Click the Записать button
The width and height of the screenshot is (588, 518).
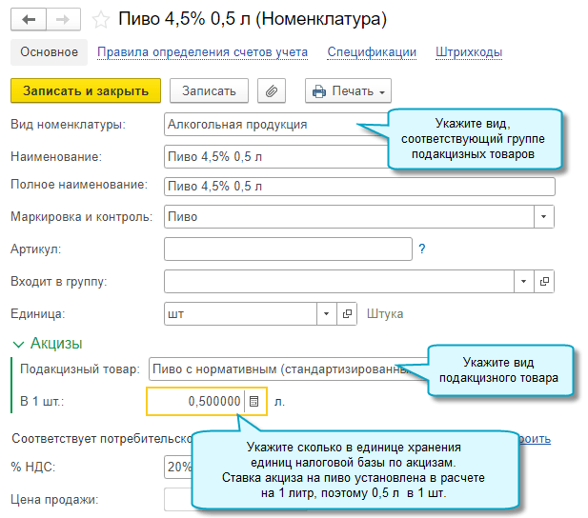[x=209, y=90]
